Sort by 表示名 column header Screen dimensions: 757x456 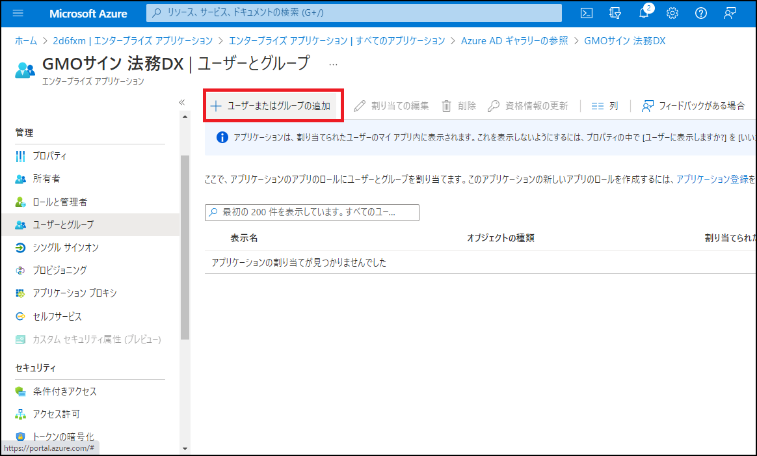(244, 238)
